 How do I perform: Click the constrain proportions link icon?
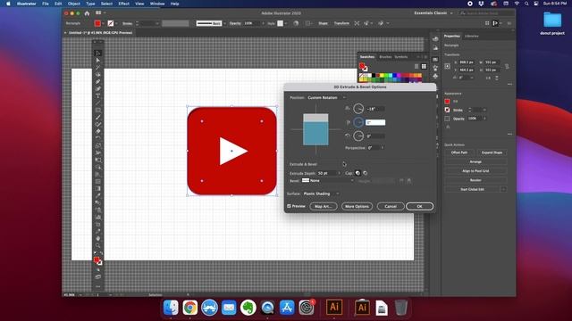pyautogui.click(x=507, y=66)
